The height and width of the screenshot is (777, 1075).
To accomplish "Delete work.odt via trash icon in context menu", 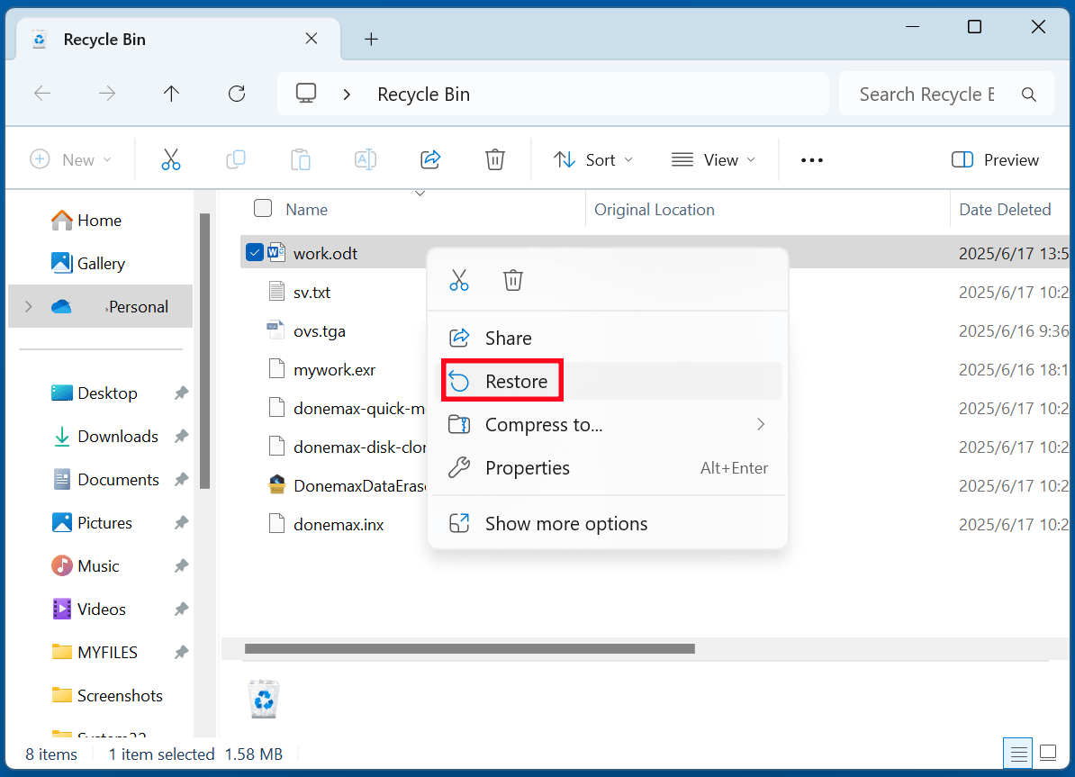I will coord(513,279).
